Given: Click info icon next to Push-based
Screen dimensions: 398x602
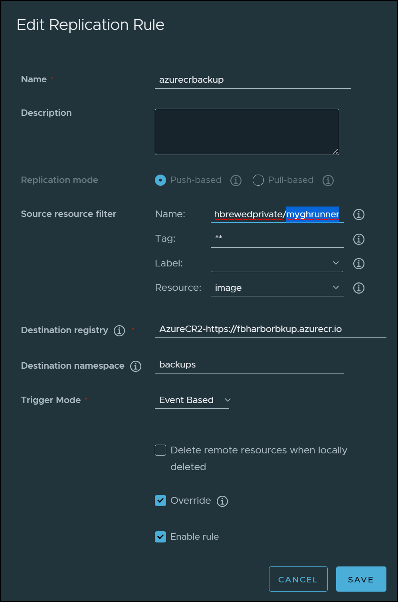Looking at the screenshot, I should coord(236,181).
